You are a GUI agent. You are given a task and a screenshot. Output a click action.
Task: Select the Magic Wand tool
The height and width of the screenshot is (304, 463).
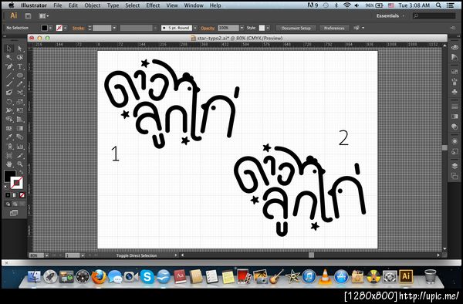tap(9, 57)
